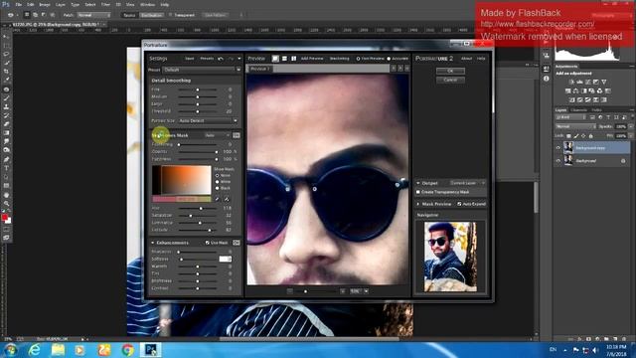
Task: Click the Save settings button
Action: tap(190, 59)
